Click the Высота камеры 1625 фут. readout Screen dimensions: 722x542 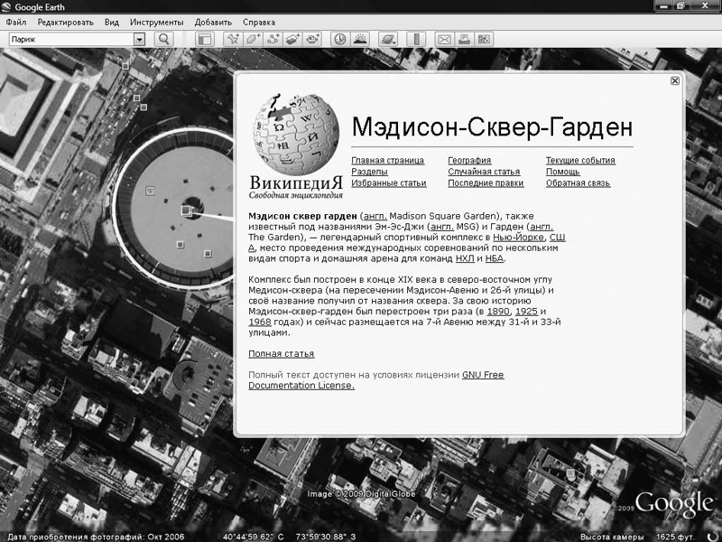[637, 537]
